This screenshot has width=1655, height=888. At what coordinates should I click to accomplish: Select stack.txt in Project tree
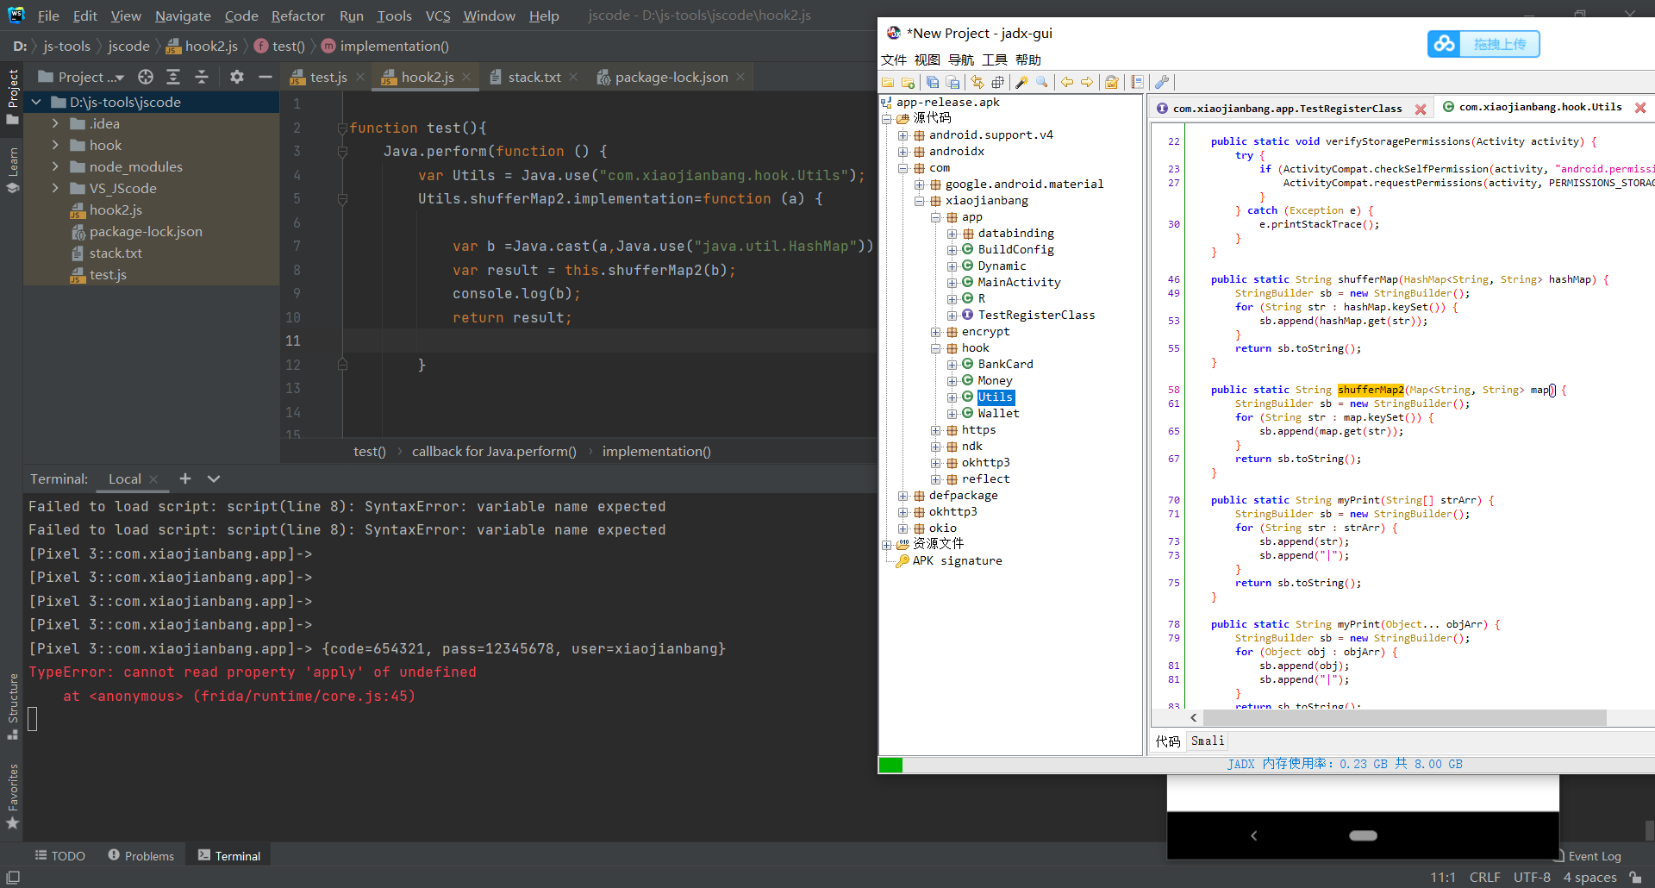pyautogui.click(x=116, y=253)
